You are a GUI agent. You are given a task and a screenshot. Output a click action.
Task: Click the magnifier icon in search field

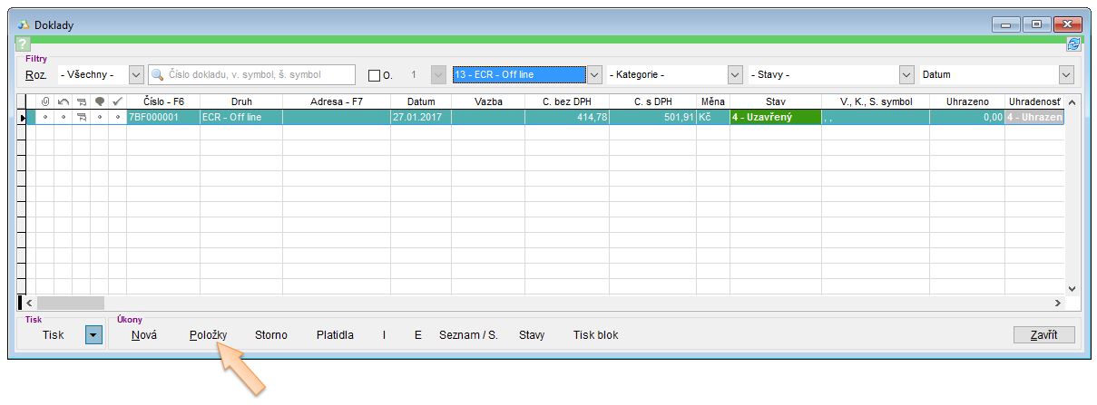pyautogui.click(x=158, y=75)
